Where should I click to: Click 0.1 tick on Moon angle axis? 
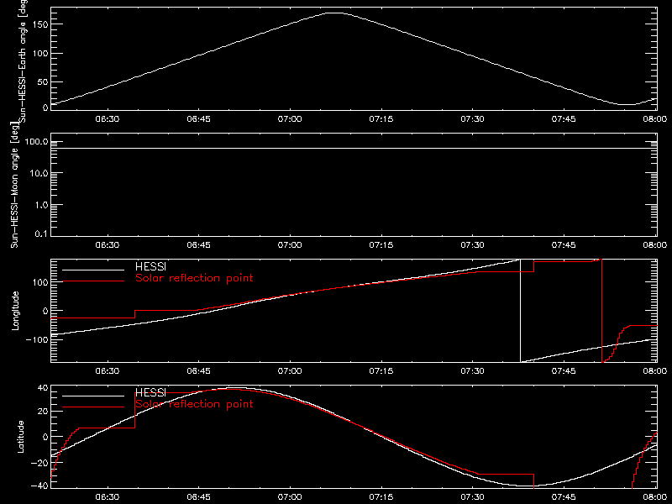41,234
